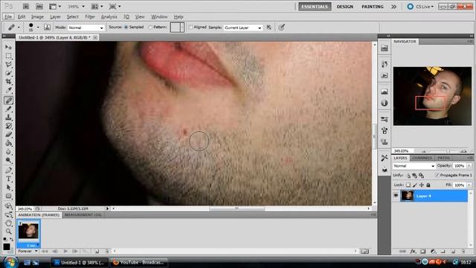Switch to the Channels tab
476x268 pixels.
(x=422, y=158)
